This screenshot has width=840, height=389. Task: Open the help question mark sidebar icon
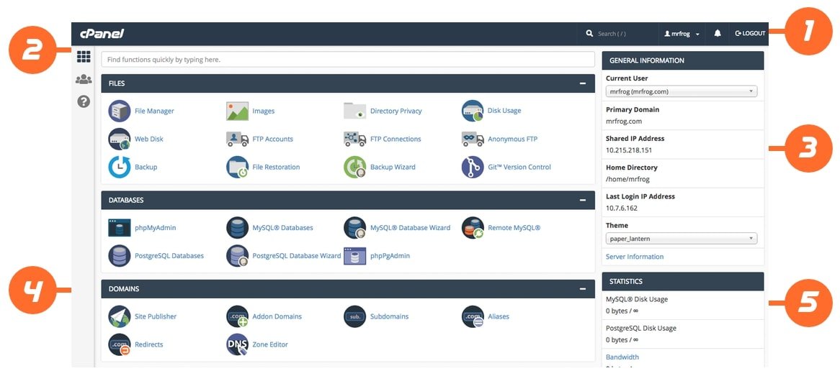pos(84,101)
